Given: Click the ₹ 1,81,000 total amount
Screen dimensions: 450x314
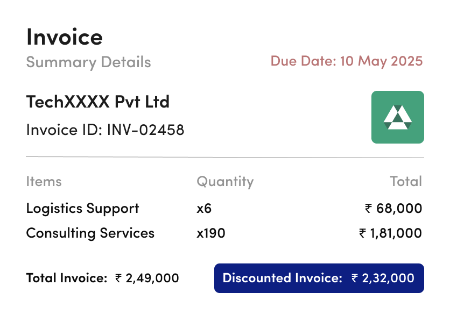Looking at the screenshot, I should pyautogui.click(x=390, y=233).
